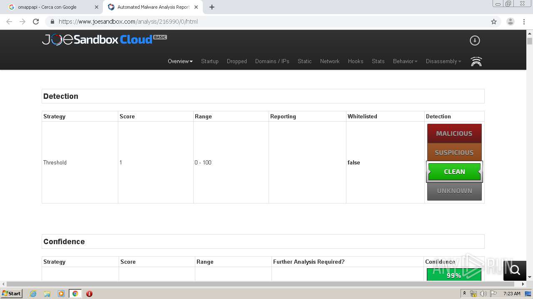Reload the current page
The height and width of the screenshot is (299, 533).
tap(36, 22)
